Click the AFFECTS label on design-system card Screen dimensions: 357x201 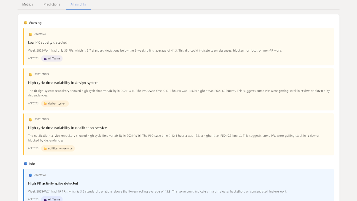(x=33, y=103)
